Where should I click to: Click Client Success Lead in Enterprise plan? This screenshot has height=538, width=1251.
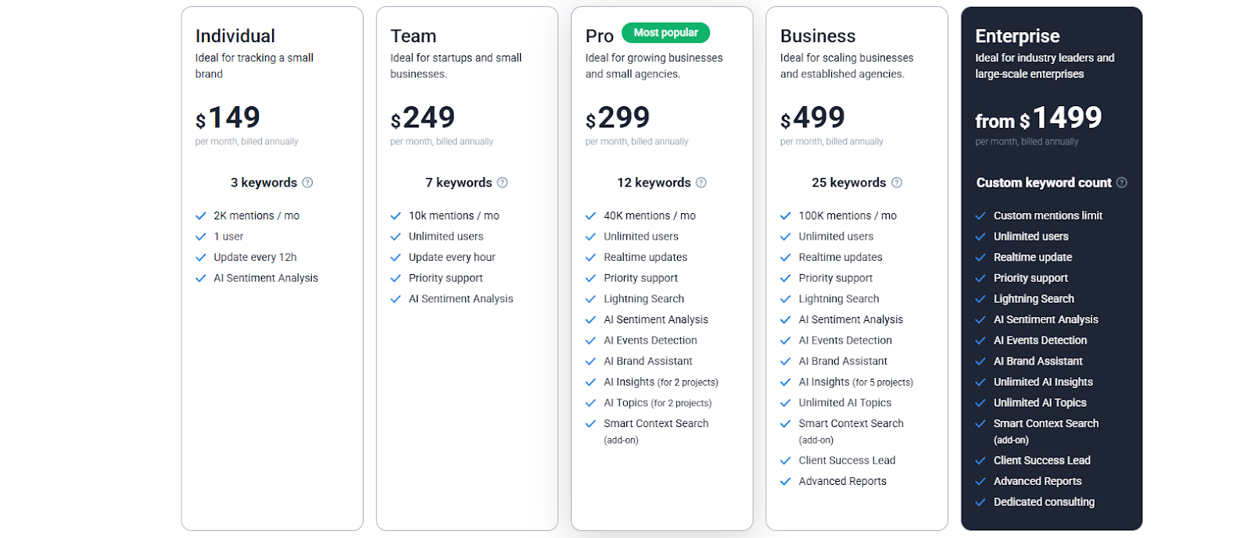pos(1041,461)
